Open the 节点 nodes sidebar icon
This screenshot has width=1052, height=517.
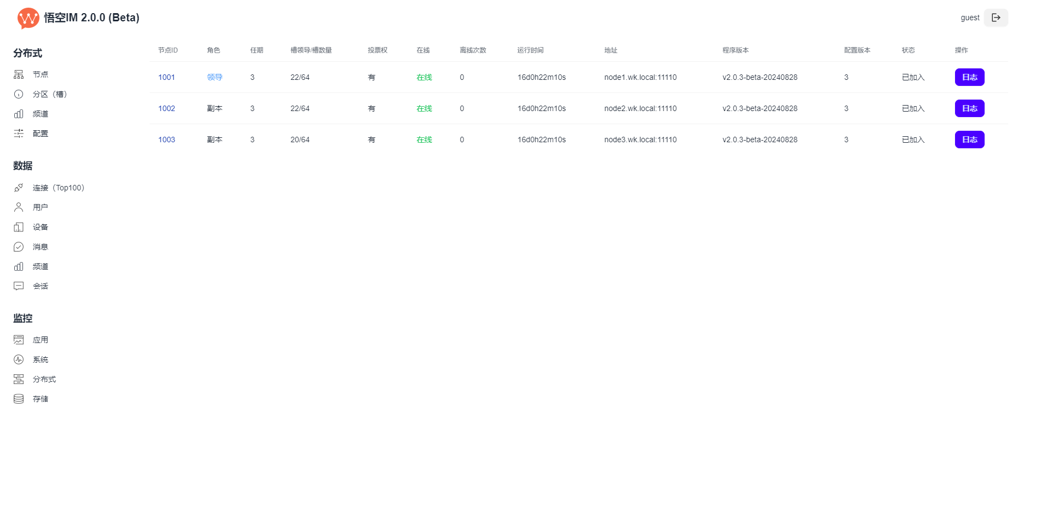point(19,74)
